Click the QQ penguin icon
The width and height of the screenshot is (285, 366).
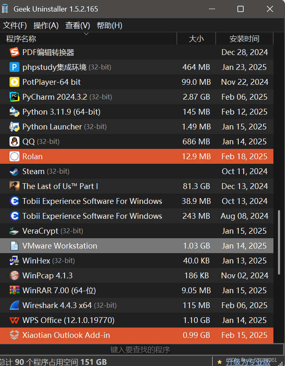pos(14,141)
